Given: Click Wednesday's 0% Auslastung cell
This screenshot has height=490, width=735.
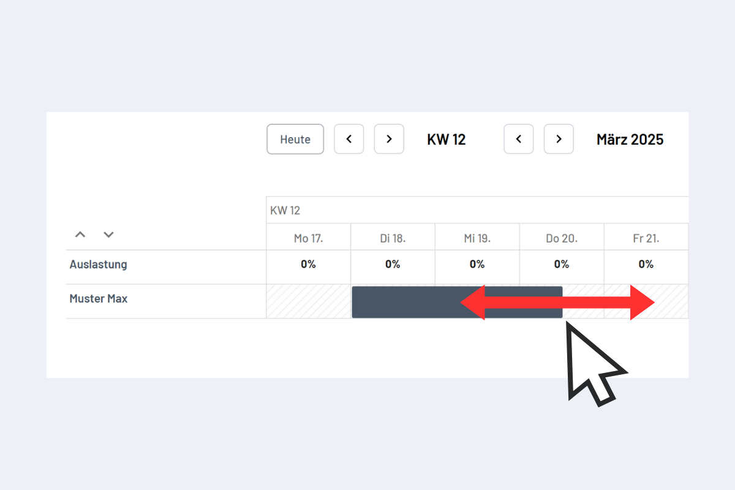Looking at the screenshot, I should click(477, 265).
